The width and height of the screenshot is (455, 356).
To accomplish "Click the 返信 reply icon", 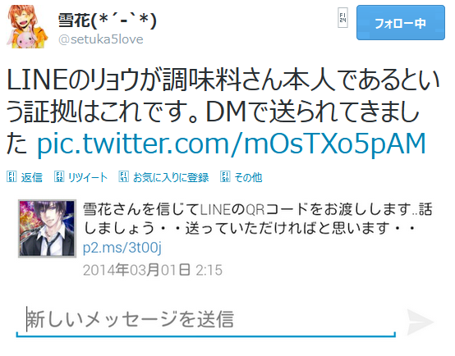I will [11, 176].
